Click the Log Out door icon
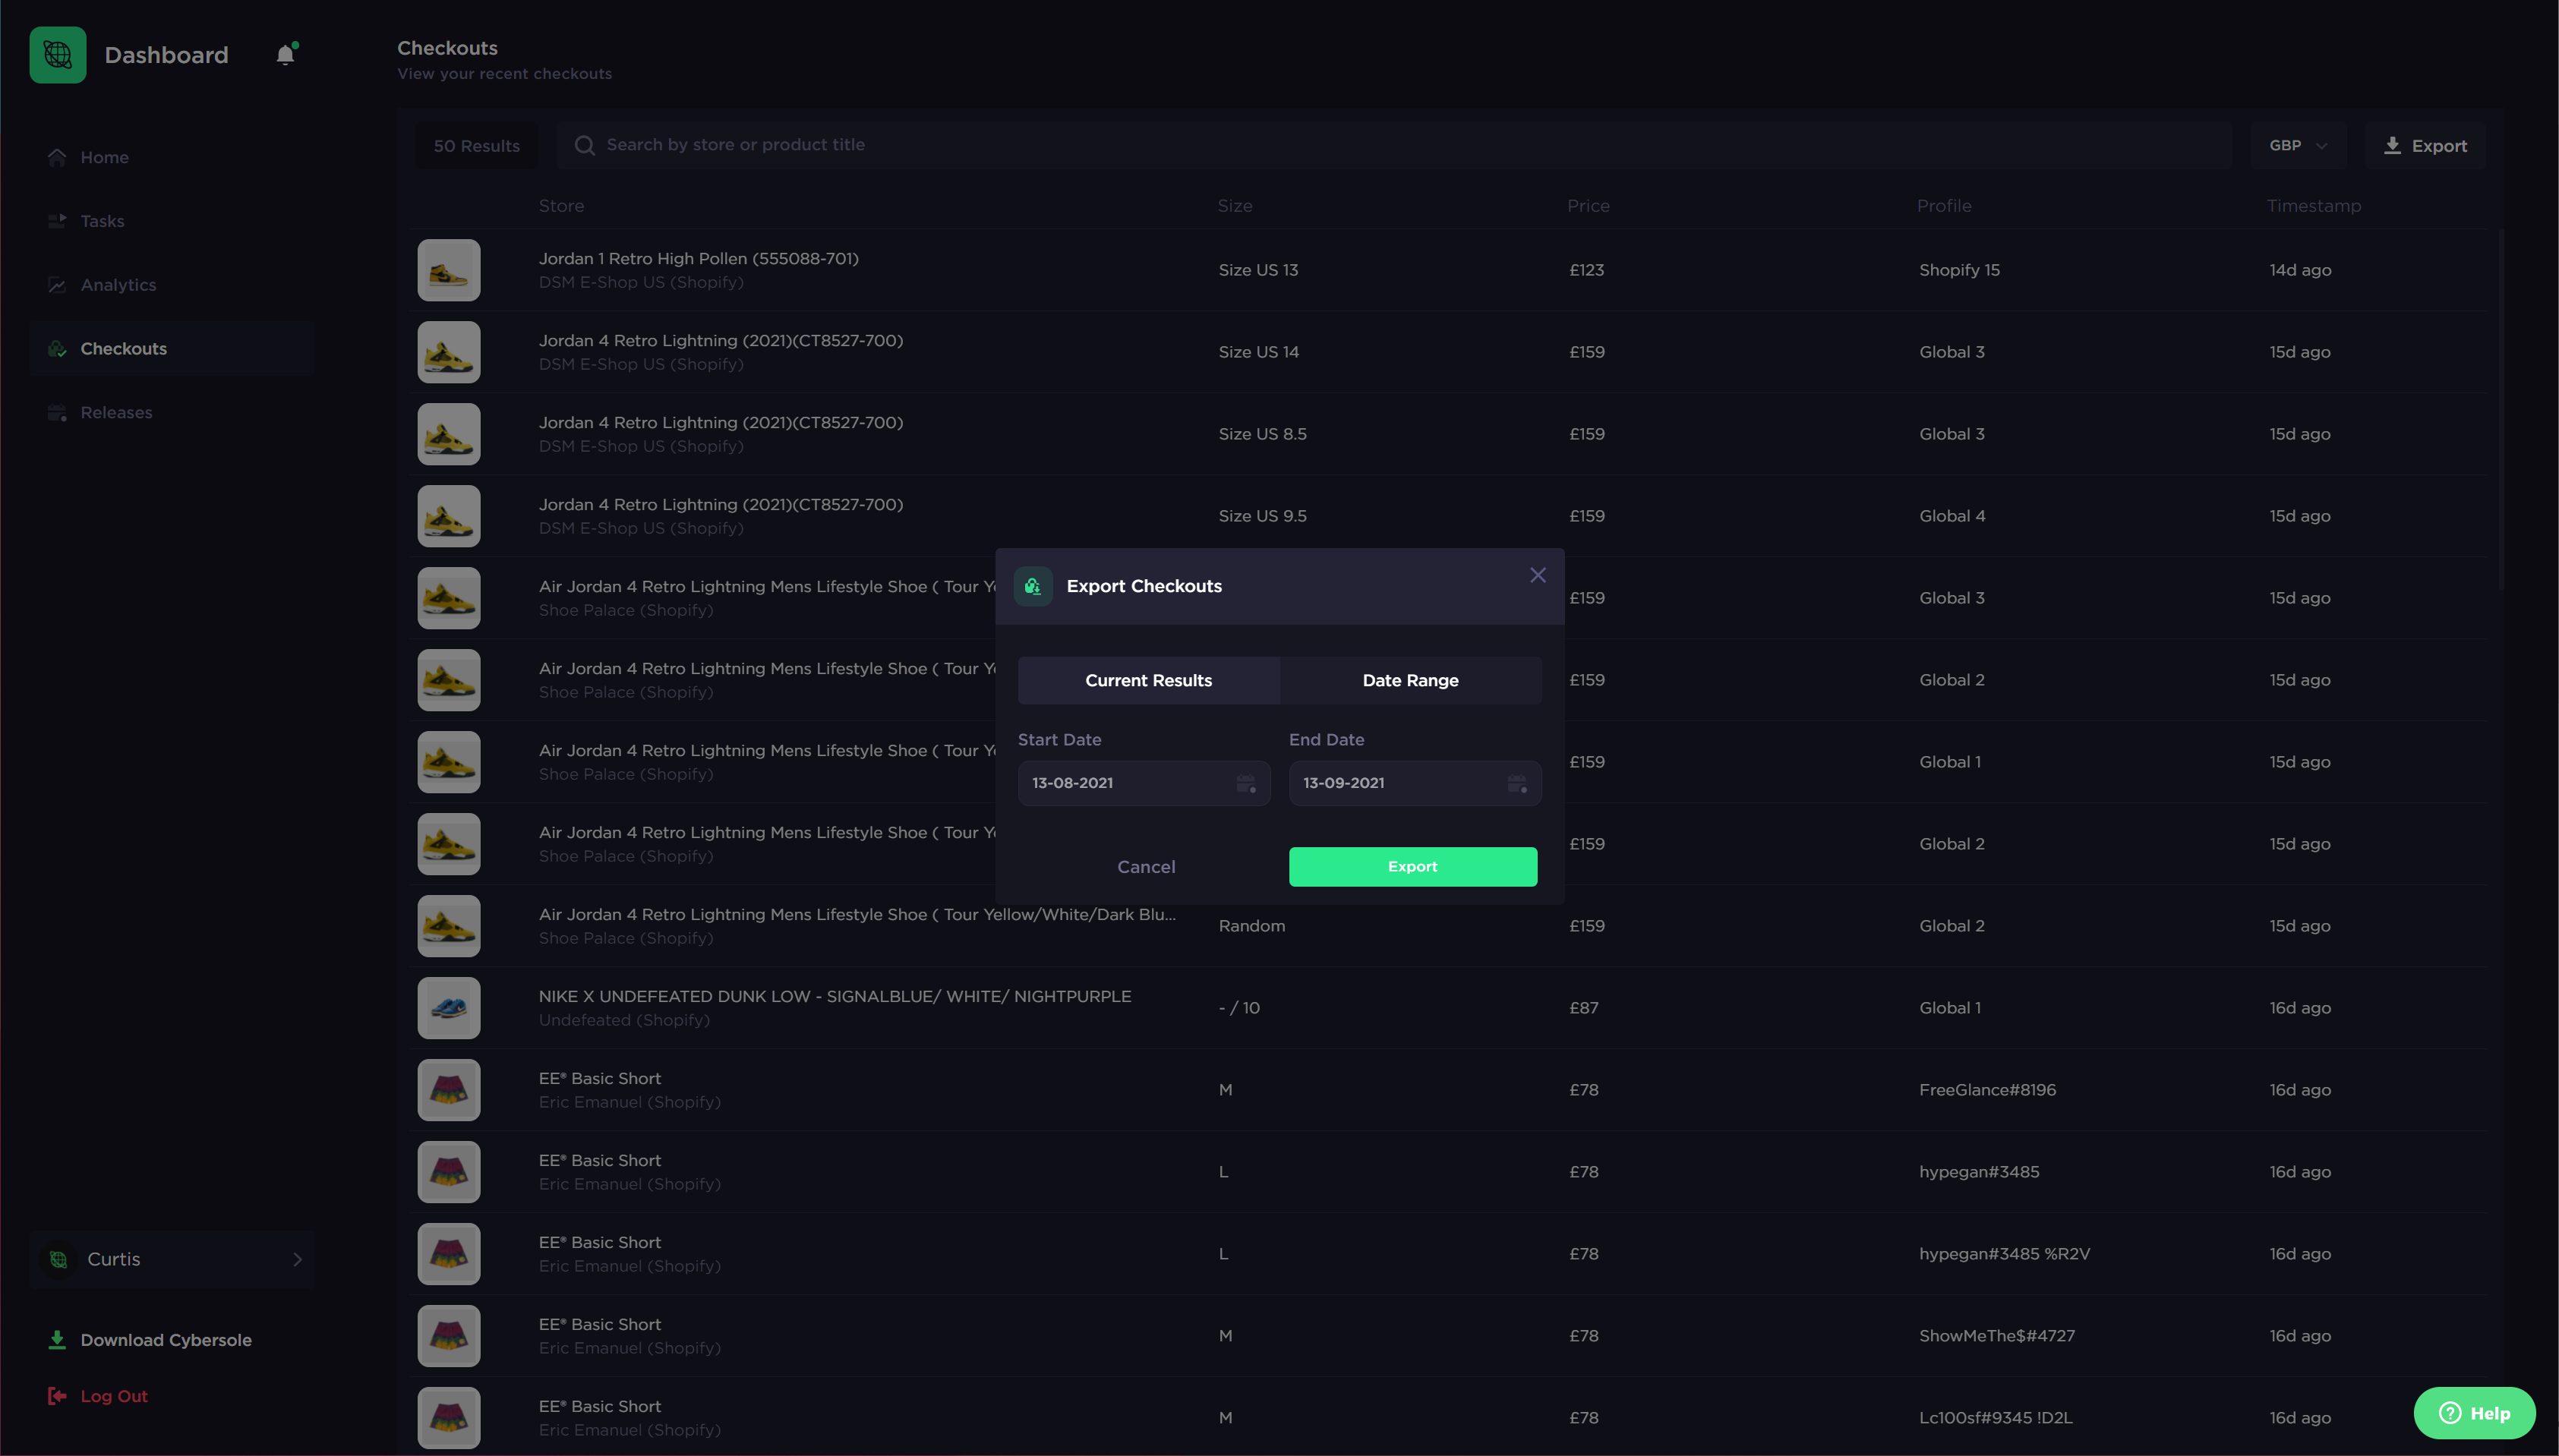The image size is (2559, 1456). tap(57, 1396)
